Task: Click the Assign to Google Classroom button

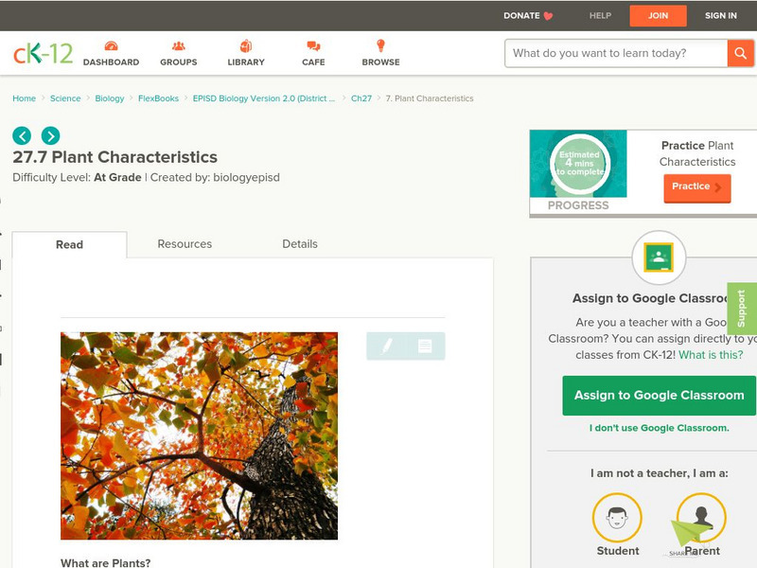Action: (x=659, y=396)
